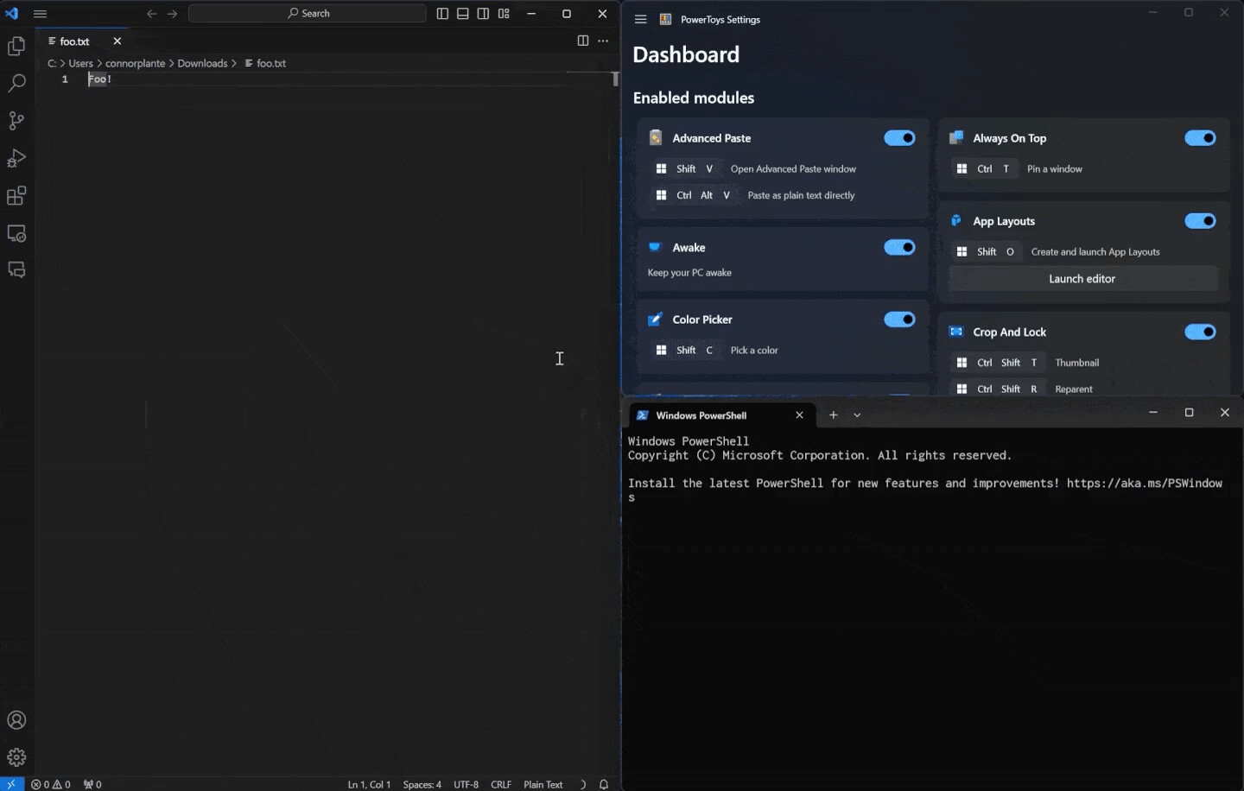This screenshot has height=791, width=1244.
Task: Close the foo.txt editor tab
Action: pos(117,41)
